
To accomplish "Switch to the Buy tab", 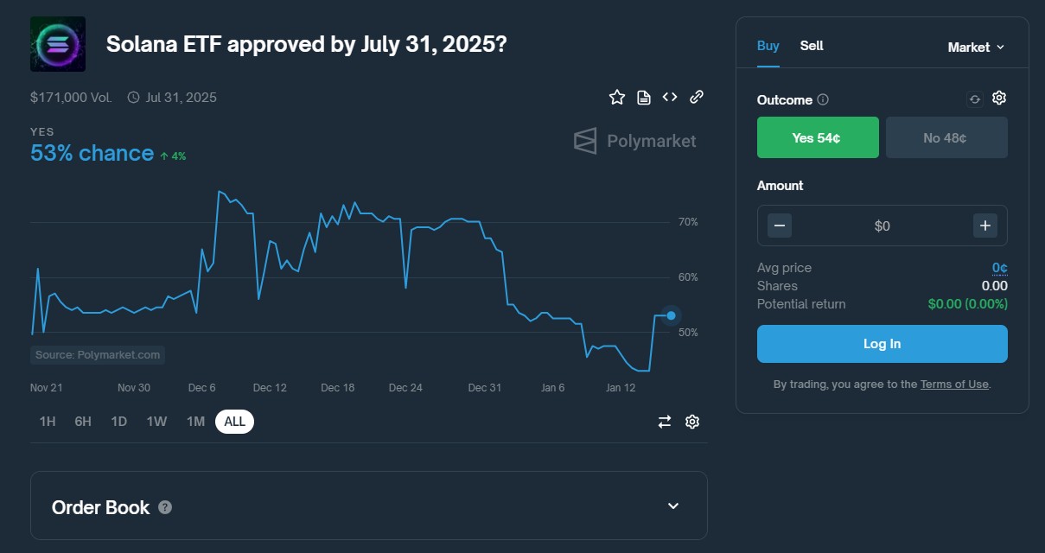I will coord(768,46).
